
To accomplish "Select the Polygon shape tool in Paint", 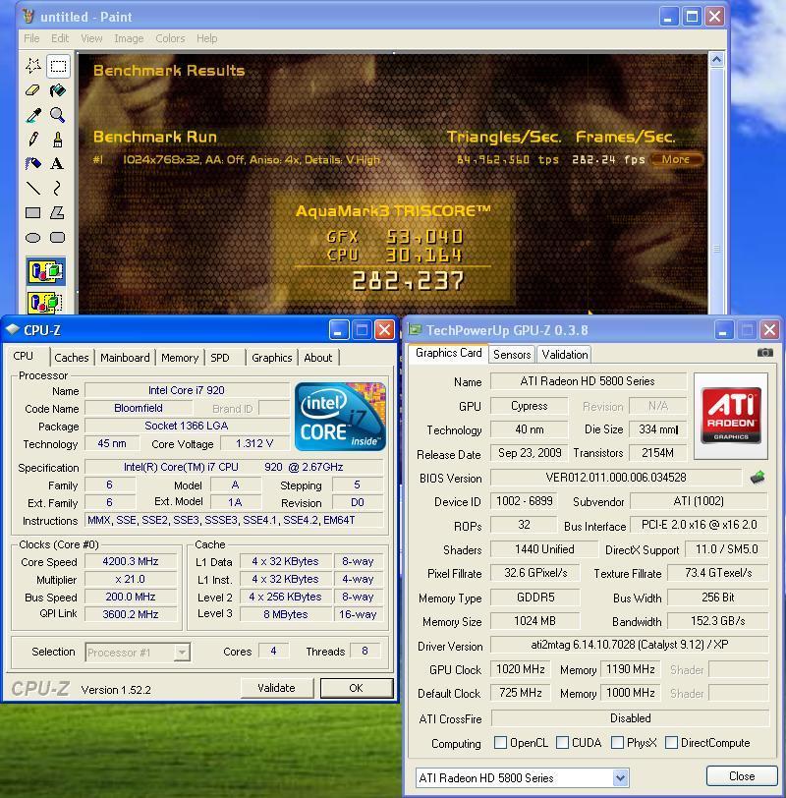I will (58, 212).
